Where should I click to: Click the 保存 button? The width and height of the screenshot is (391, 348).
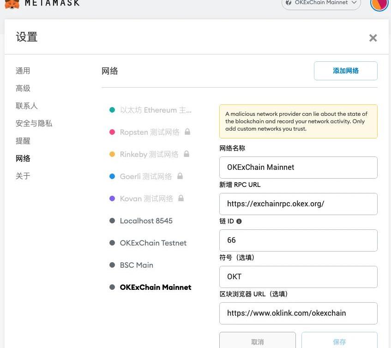(x=339, y=341)
